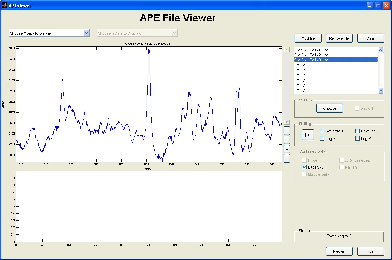This screenshot has width=392, height=260.
Task: Click the Switching to 3 status text
Action: click(339, 236)
